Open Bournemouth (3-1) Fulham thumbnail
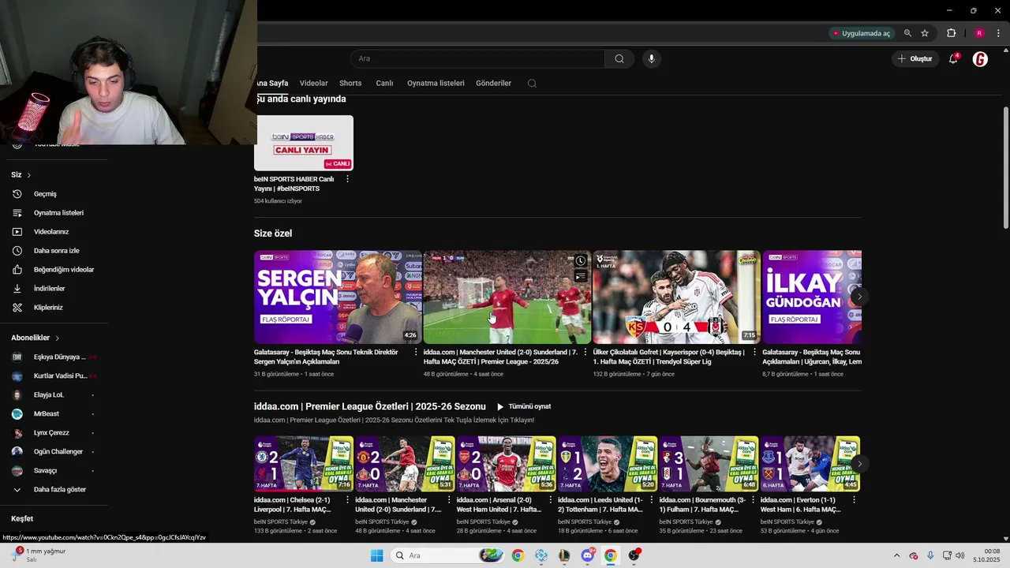 coord(709,464)
